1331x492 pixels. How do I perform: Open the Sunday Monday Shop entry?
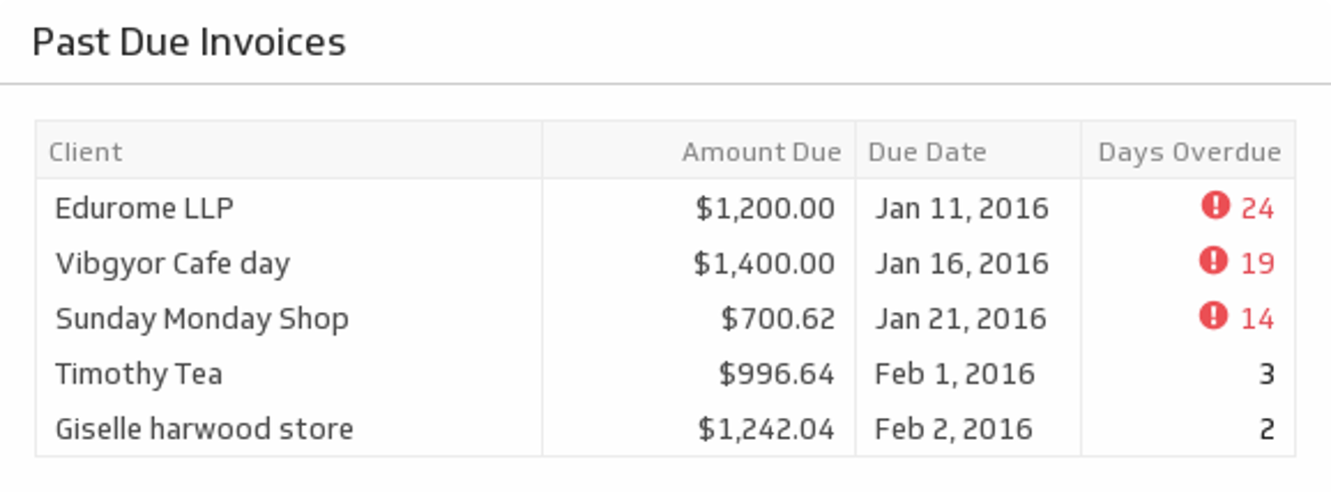pos(202,319)
